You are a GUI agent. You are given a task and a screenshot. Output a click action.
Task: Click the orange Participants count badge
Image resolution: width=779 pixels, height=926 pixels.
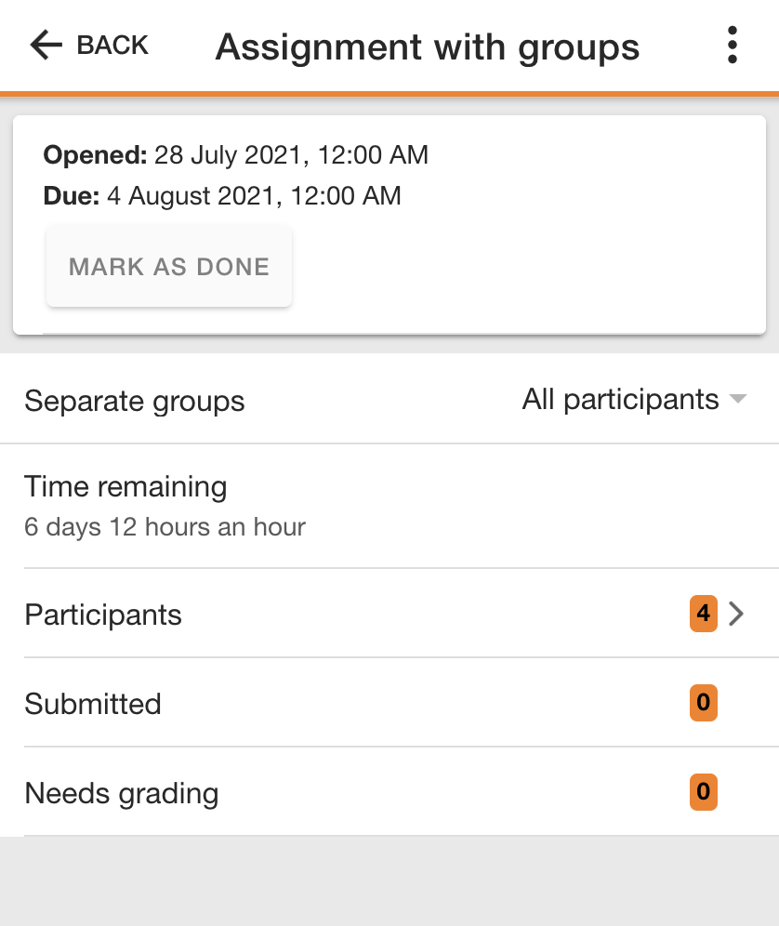(704, 614)
